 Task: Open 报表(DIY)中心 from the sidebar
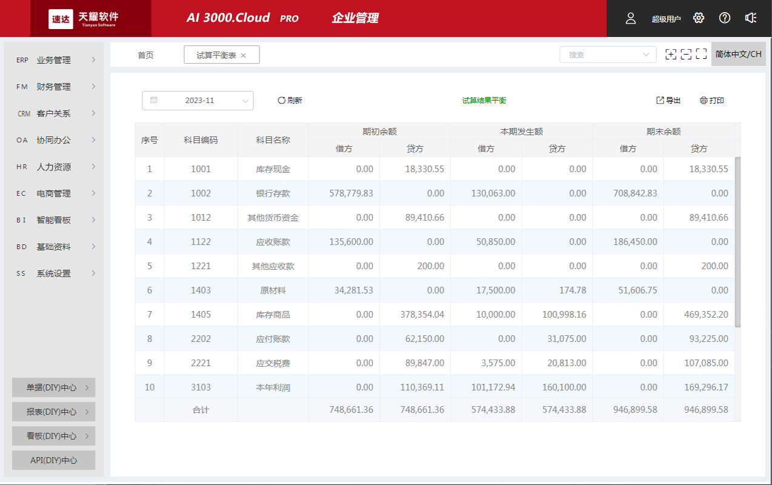[53, 411]
